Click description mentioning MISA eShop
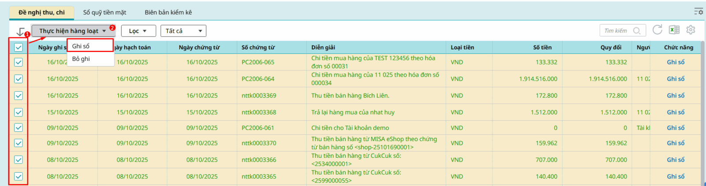 coord(374,143)
